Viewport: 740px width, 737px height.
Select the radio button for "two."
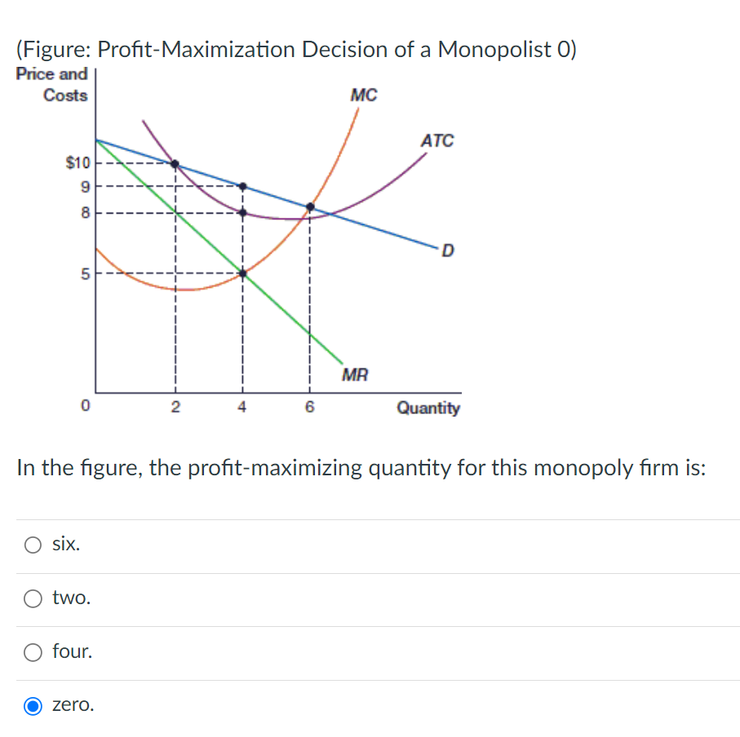click(32, 598)
